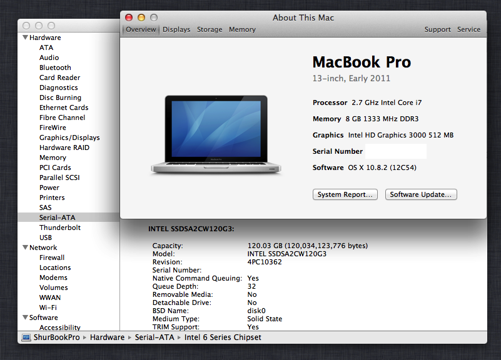Viewport: 501px width, 360px height.
Task: Click Intel 6 Series Chipset in path bar
Action: point(223,337)
